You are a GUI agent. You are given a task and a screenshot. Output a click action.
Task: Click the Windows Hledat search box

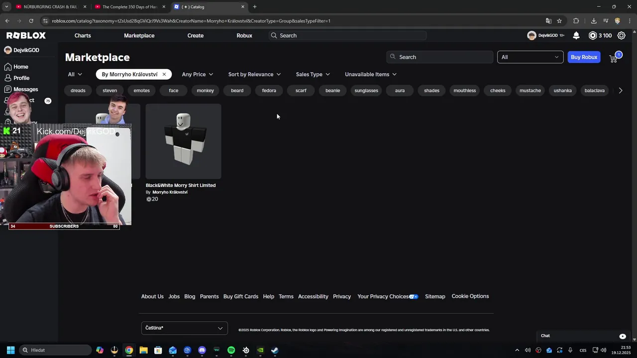pos(55,350)
